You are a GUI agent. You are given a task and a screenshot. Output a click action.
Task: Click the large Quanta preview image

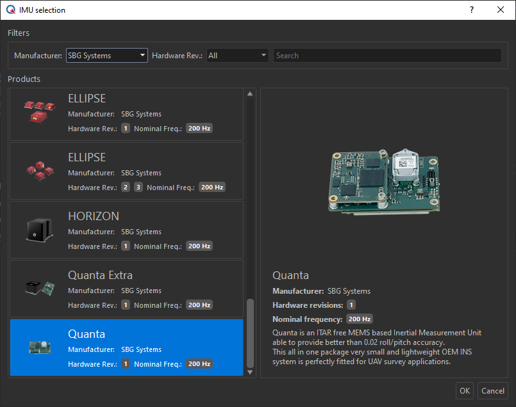click(383, 179)
